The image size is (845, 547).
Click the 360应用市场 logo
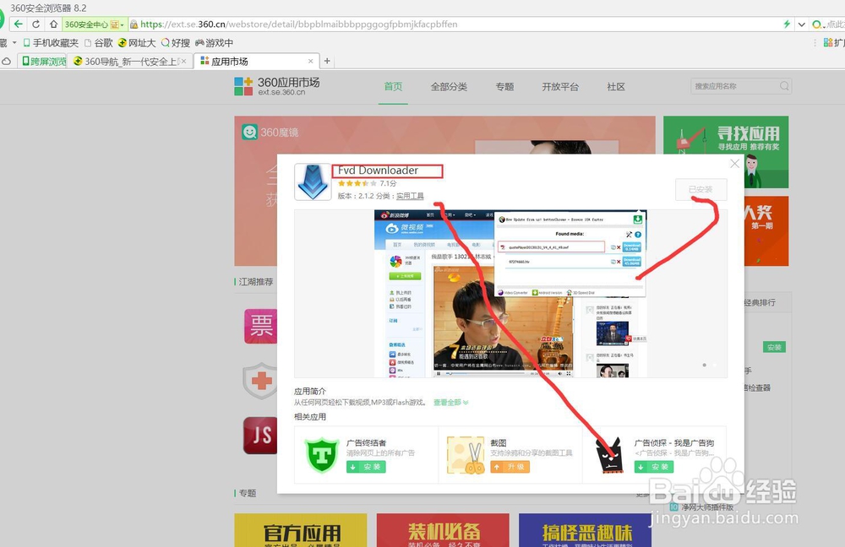(277, 86)
